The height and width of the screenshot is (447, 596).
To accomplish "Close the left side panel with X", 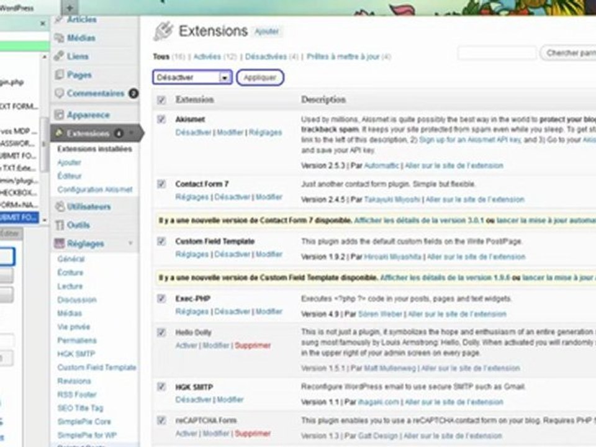I will pyautogui.click(x=43, y=24).
